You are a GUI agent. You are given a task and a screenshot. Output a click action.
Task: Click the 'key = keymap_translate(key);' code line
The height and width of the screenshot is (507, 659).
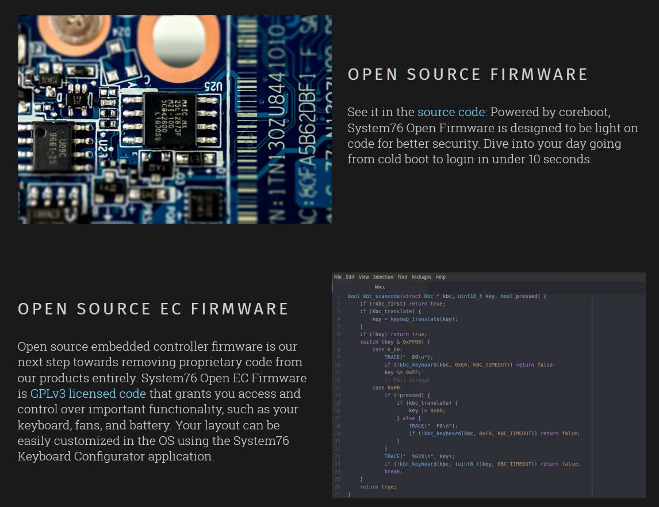(x=415, y=319)
